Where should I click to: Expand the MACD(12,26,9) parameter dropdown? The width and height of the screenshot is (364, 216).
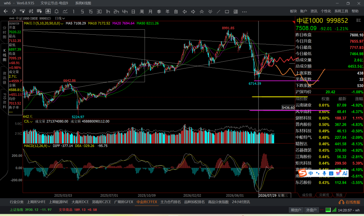coord(37,146)
